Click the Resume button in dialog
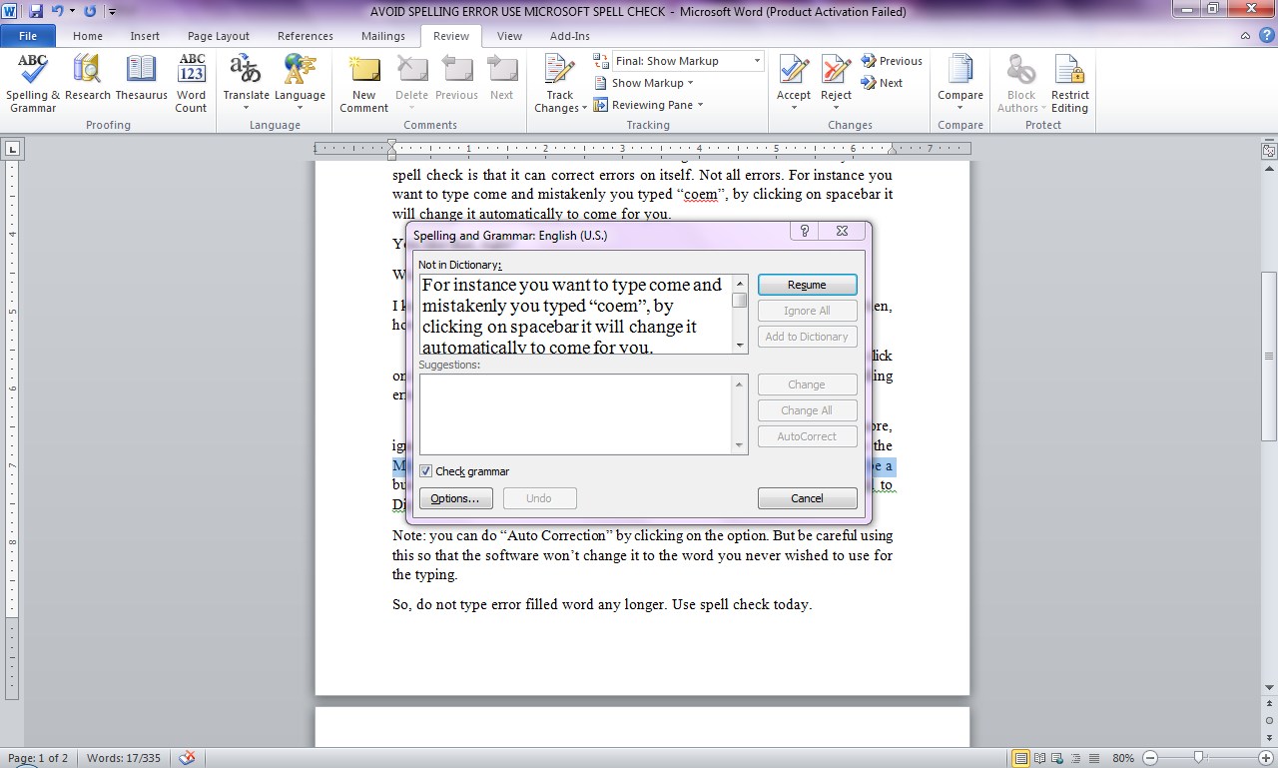 click(x=807, y=285)
